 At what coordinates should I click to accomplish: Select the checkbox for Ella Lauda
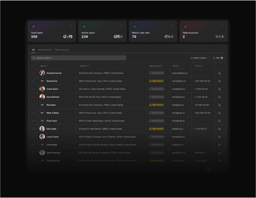coord(34,129)
